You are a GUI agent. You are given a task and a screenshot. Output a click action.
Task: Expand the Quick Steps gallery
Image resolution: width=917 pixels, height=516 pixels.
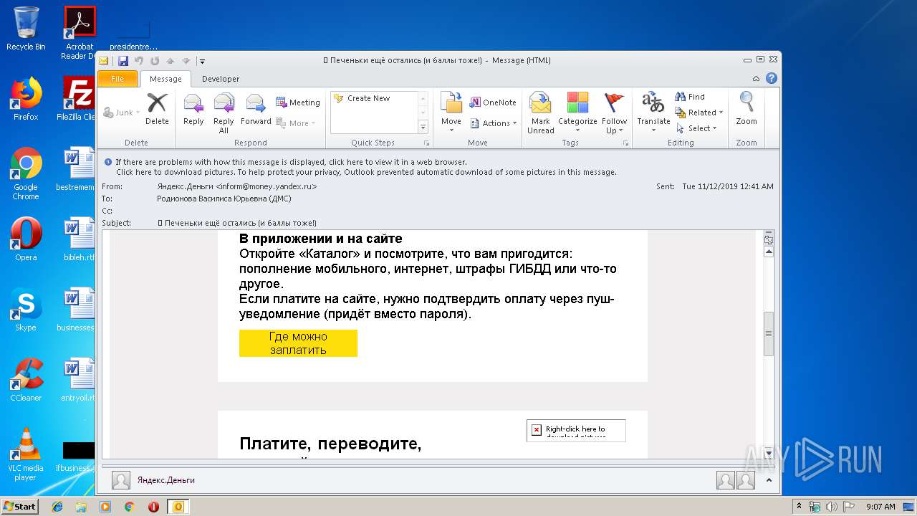pos(423,128)
